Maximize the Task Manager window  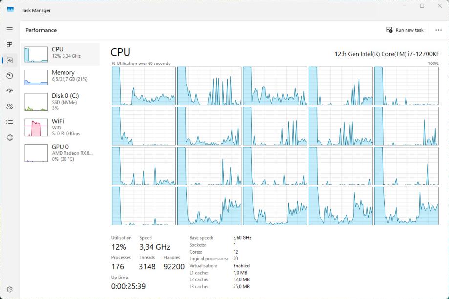(x=422, y=6)
